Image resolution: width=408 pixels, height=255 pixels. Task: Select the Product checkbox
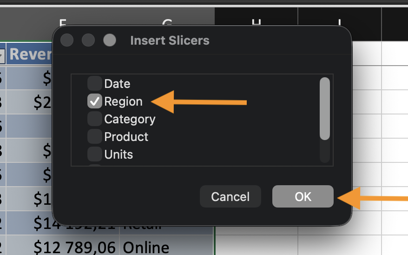tap(95, 137)
